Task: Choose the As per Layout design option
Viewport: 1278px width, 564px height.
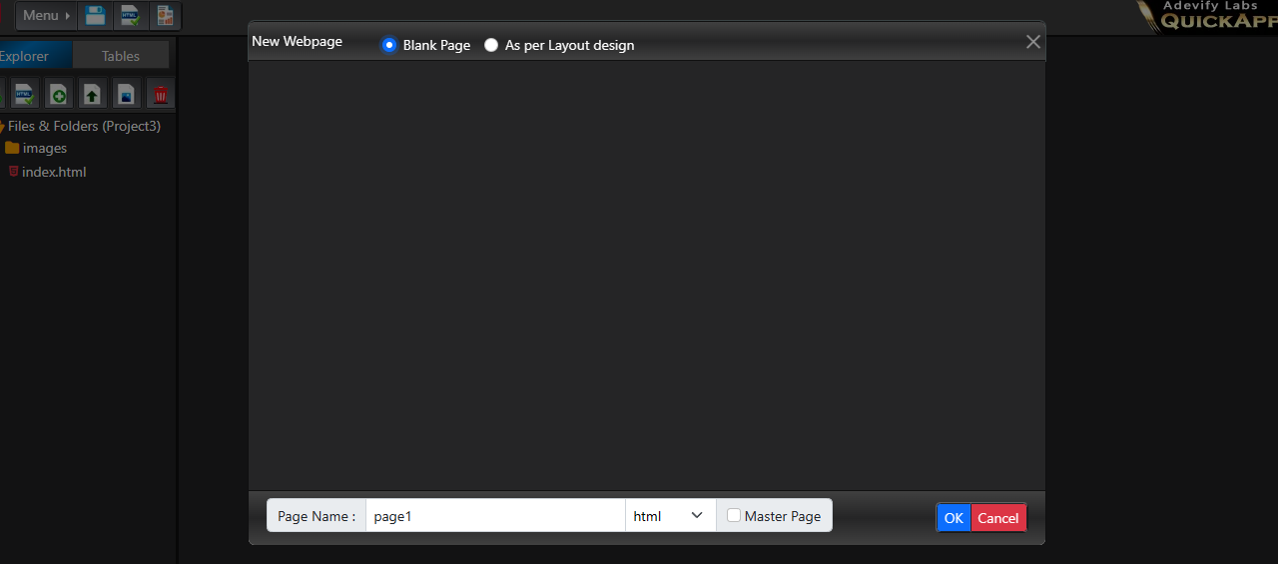Action: click(x=491, y=45)
